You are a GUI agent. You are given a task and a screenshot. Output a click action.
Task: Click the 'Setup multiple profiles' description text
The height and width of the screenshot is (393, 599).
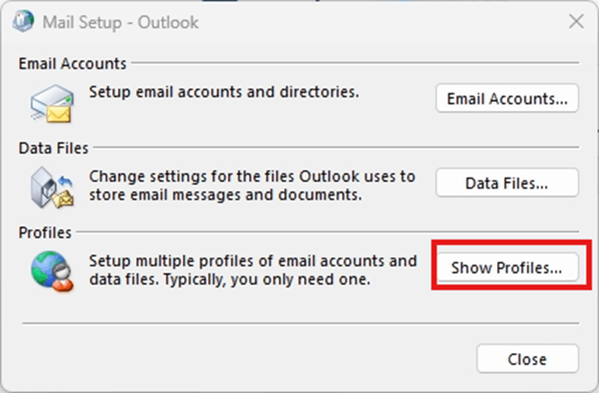253,270
